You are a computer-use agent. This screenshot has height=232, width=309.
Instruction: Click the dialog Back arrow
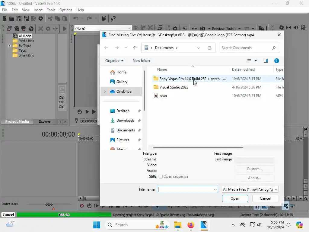pos(106,48)
